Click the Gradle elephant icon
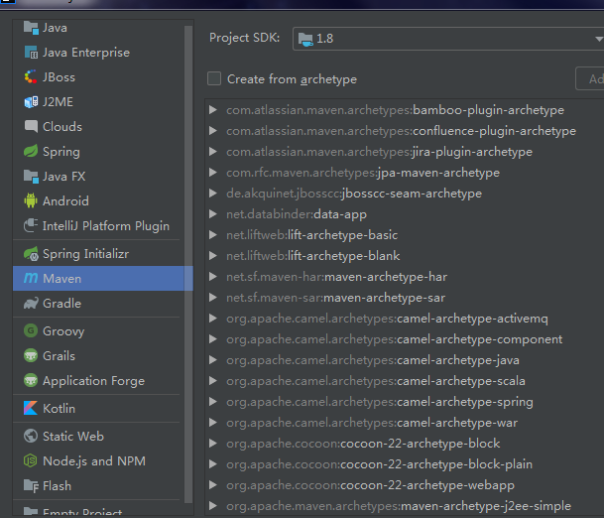 coord(31,304)
